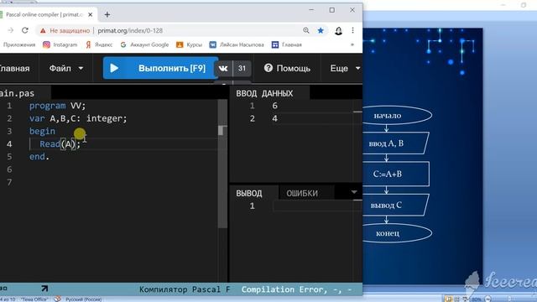
Task: Select the ВВОД ДАННЫХ tab
Action: pos(264,93)
